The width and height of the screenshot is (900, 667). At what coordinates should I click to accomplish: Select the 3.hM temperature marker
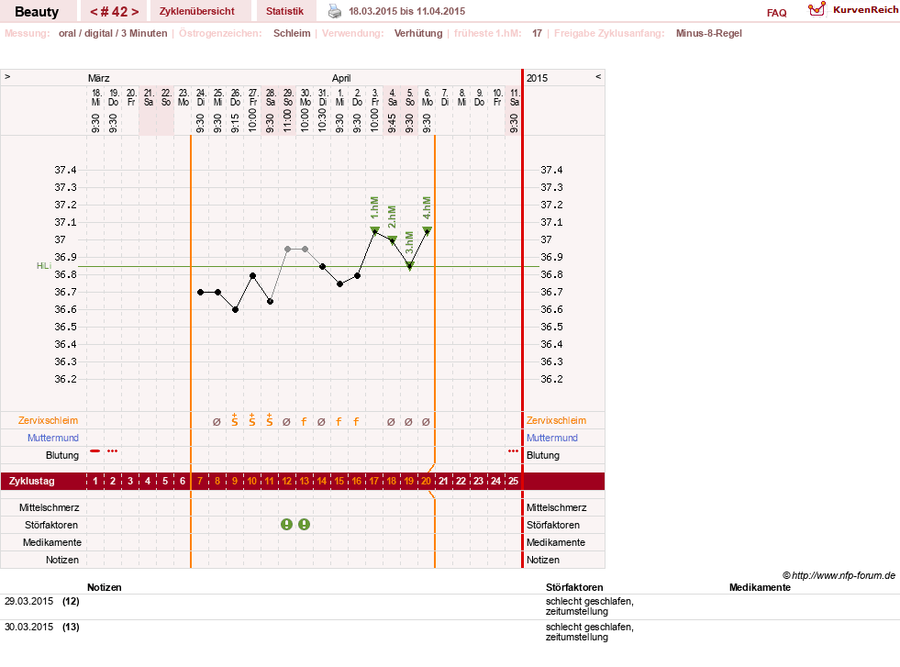pos(410,265)
